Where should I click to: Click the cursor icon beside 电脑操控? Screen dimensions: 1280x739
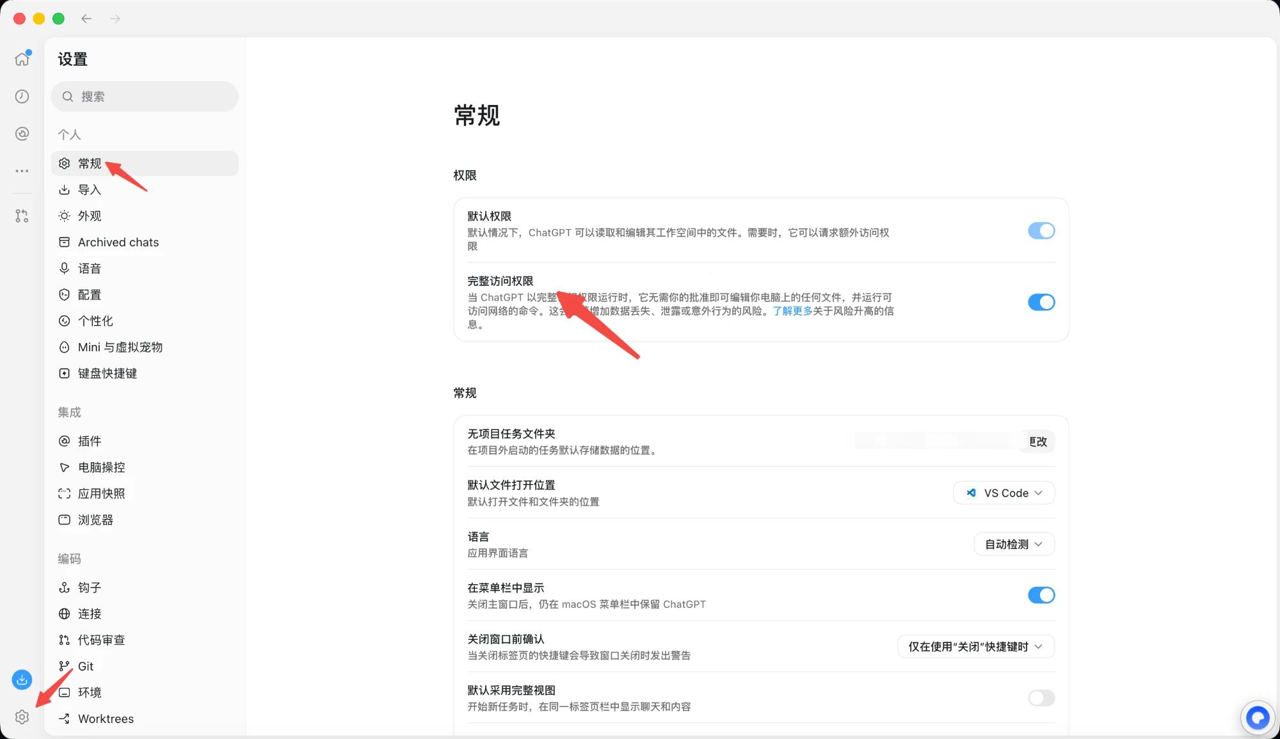(65, 468)
